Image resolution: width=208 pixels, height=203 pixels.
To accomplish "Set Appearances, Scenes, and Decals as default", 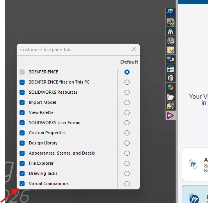I will coord(127,153).
